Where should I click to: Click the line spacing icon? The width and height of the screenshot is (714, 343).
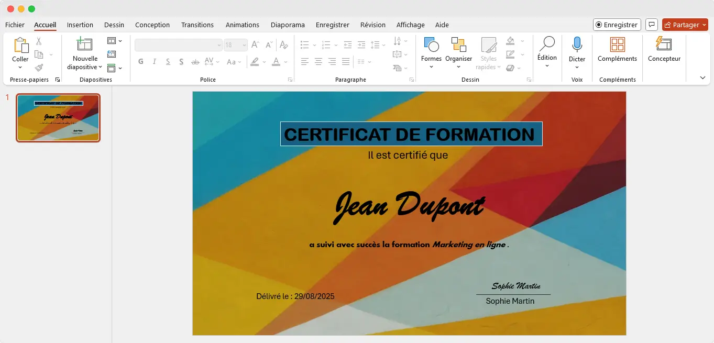[375, 45]
